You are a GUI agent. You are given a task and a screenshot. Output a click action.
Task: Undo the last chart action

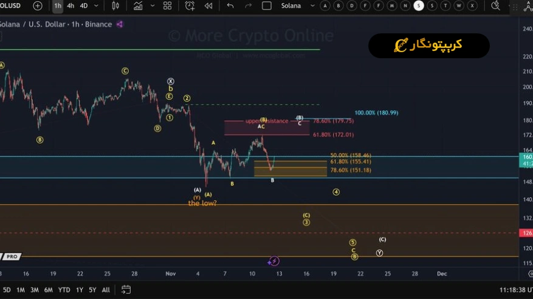click(x=230, y=6)
